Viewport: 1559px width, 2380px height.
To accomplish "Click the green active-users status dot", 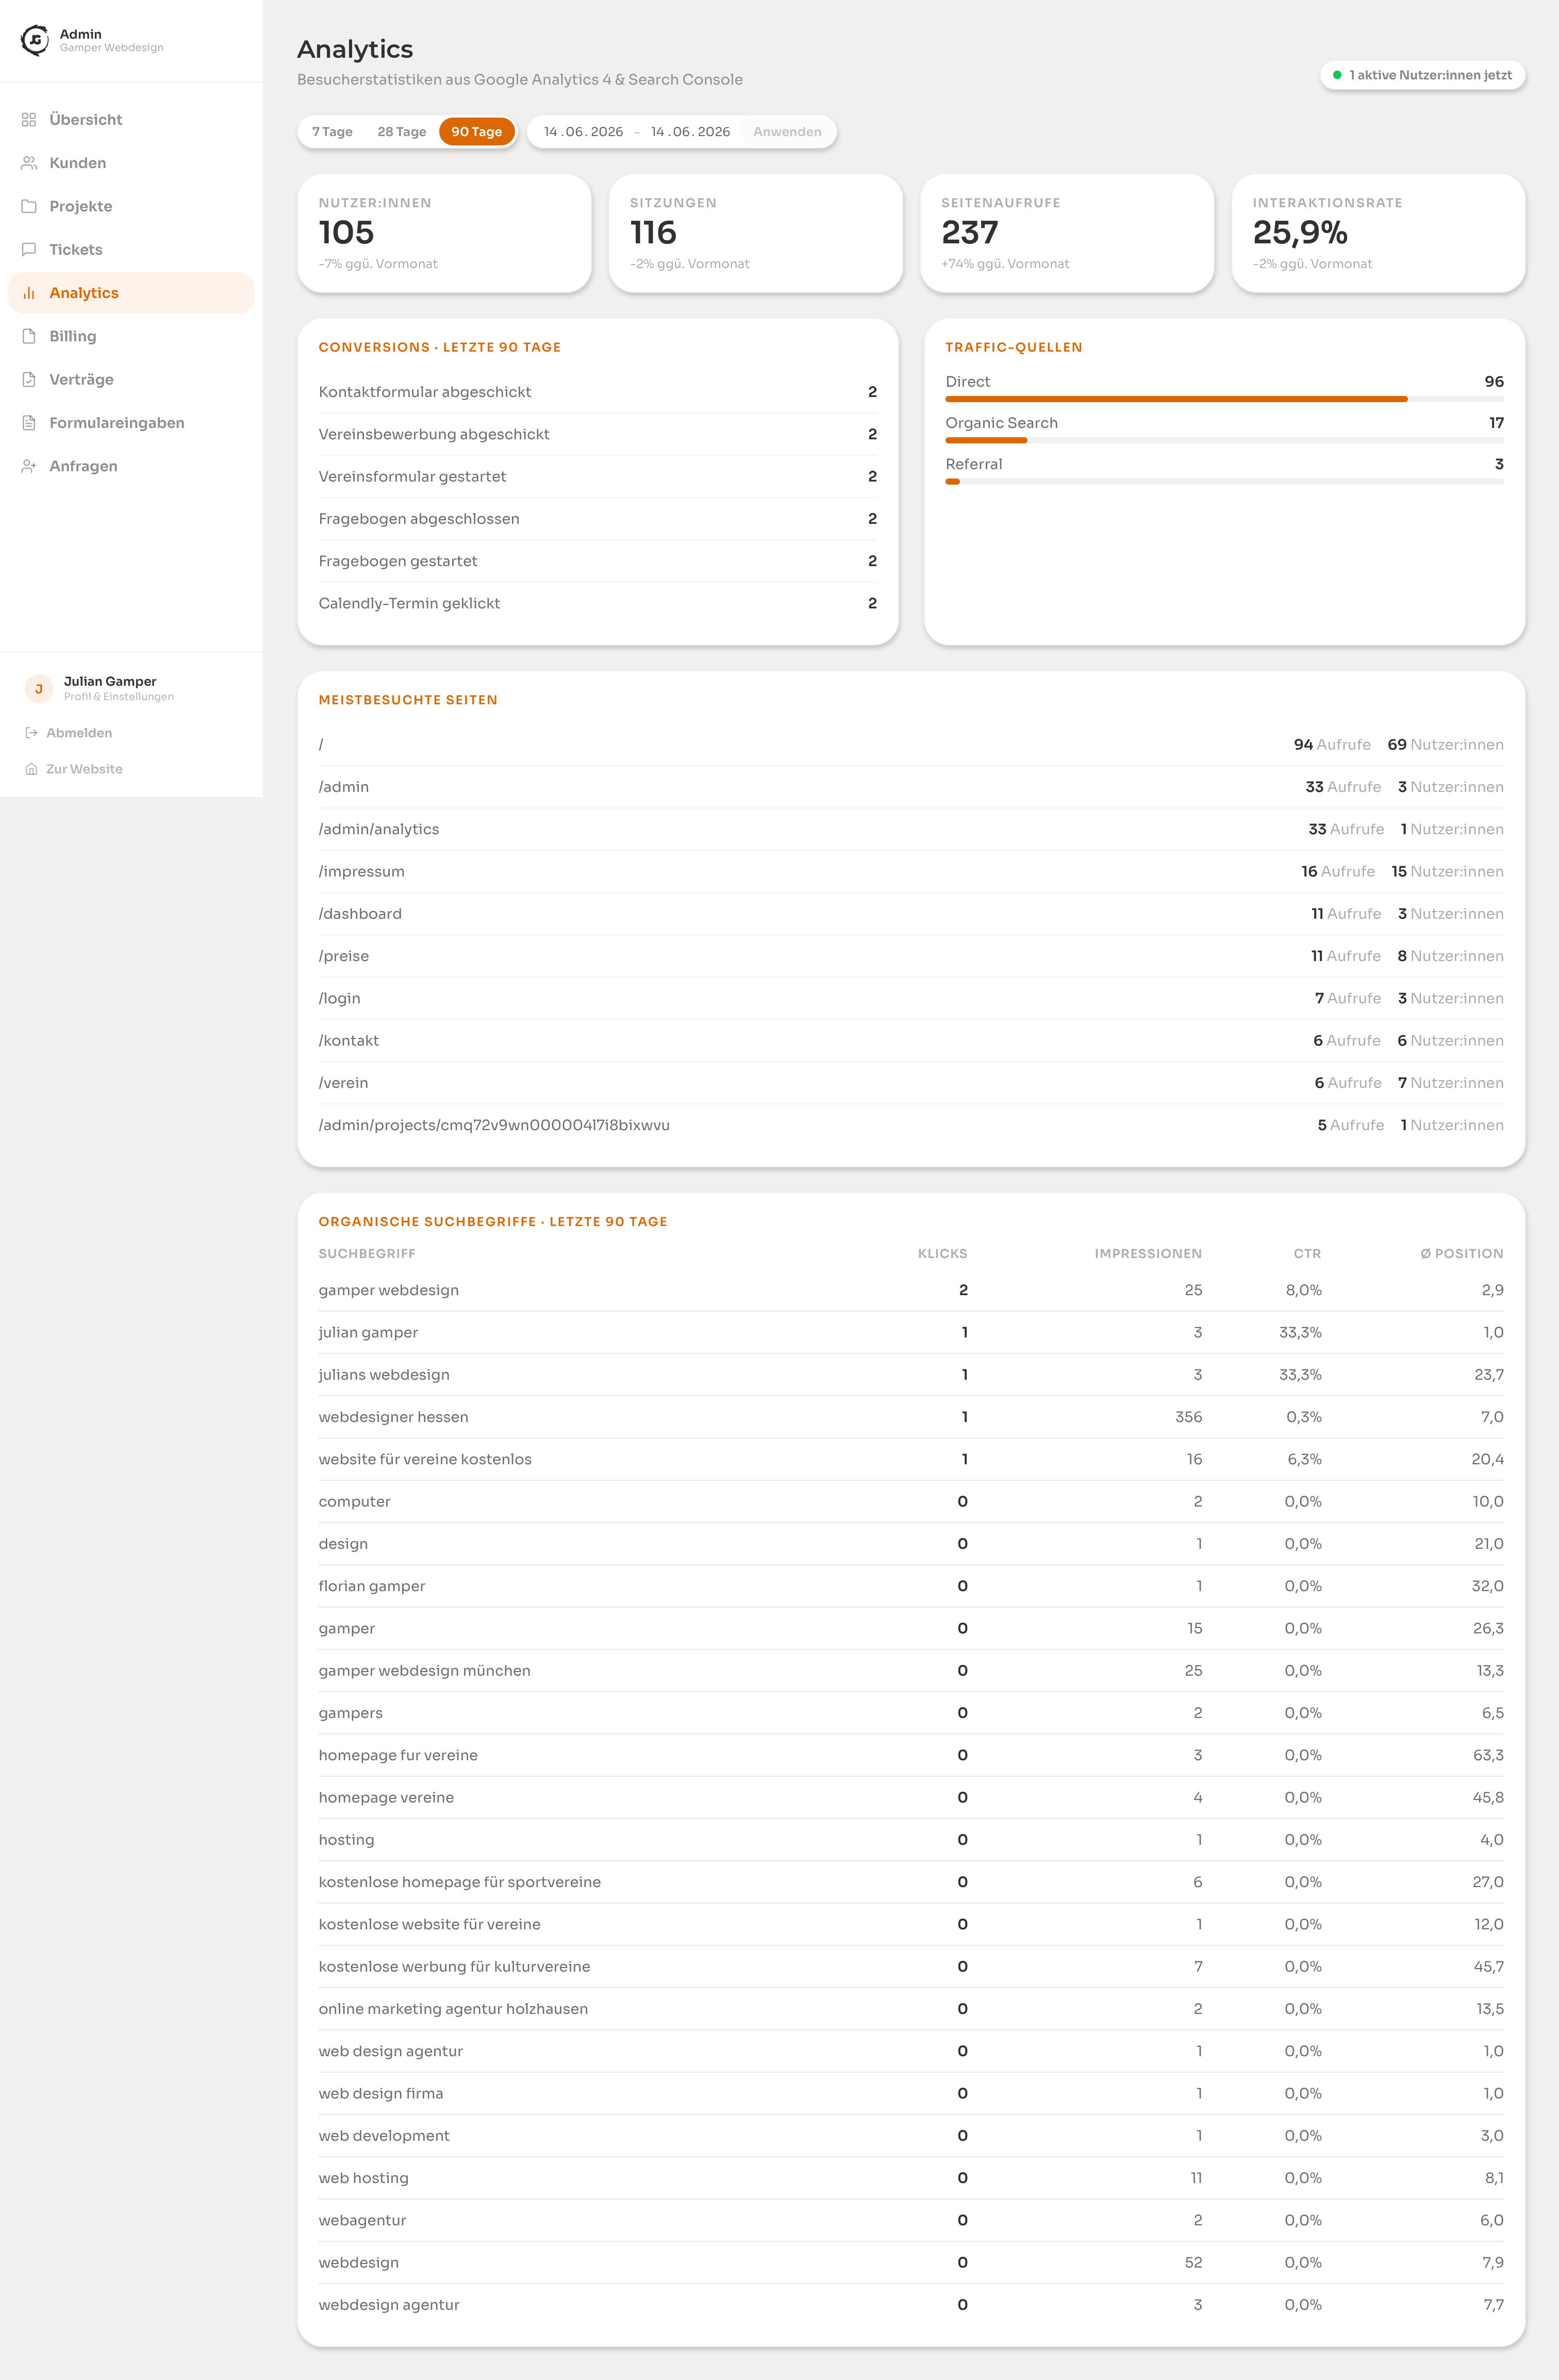I will pos(1337,75).
